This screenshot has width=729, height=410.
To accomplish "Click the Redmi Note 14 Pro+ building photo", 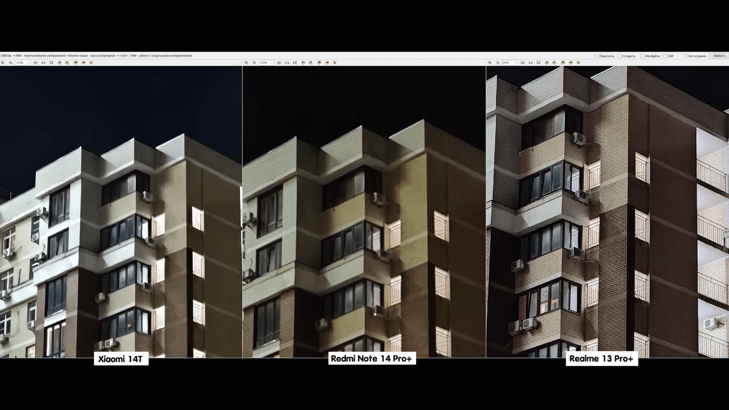I will click(x=364, y=212).
